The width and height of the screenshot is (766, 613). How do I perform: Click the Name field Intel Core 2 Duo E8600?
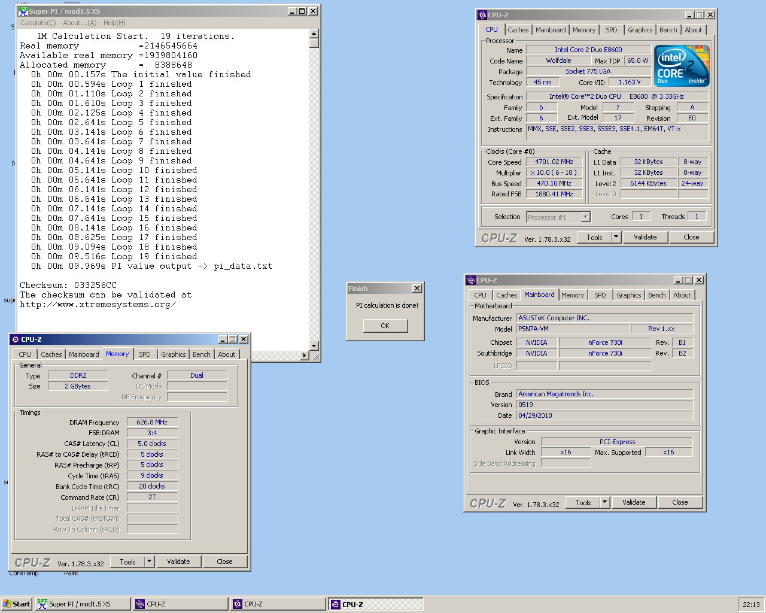[x=588, y=50]
